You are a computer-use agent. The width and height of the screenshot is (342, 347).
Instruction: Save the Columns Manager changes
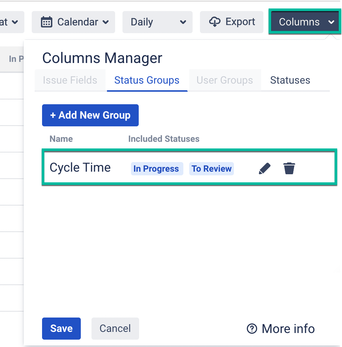click(x=61, y=329)
